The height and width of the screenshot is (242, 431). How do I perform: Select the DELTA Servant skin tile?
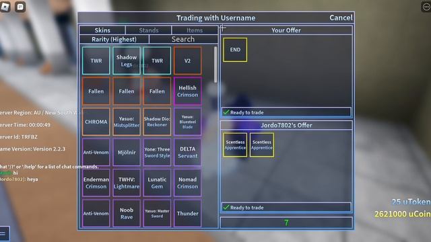(x=187, y=153)
